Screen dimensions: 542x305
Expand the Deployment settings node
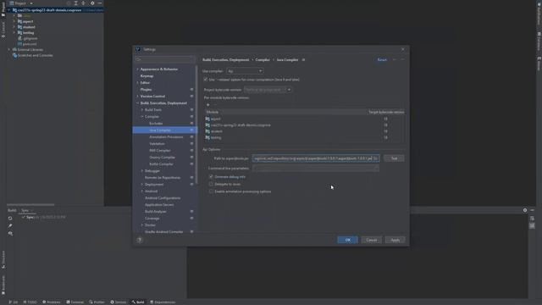coord(142,185)
